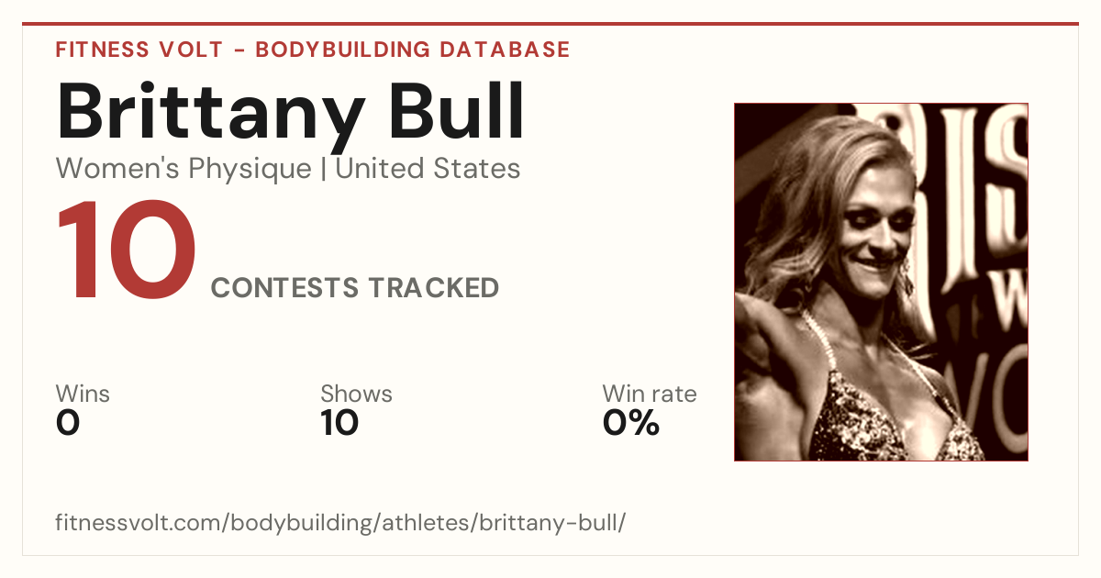Click the BODYBUILDING DATABASE header text
Viewport: 1101px width, 578px height.
point(413,50)
